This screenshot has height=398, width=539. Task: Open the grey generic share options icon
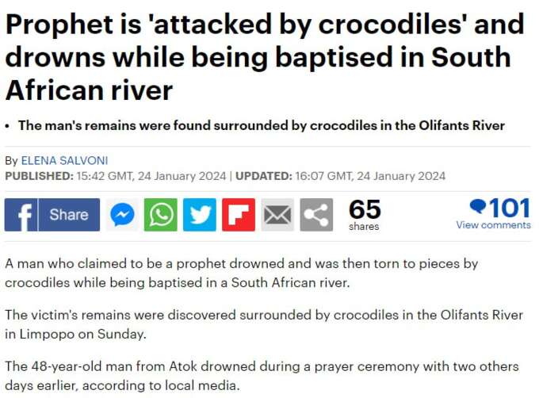(316, 215)
